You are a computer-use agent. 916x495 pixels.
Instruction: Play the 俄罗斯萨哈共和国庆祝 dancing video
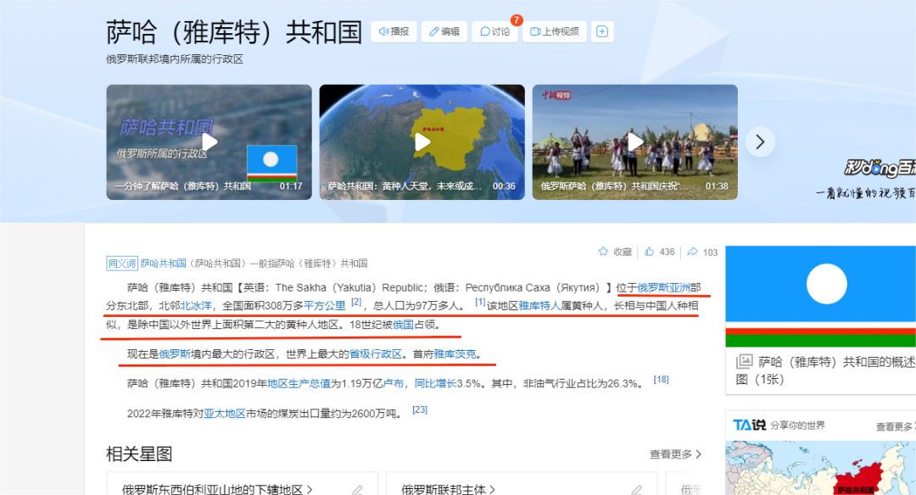click(x=635, y=142)
